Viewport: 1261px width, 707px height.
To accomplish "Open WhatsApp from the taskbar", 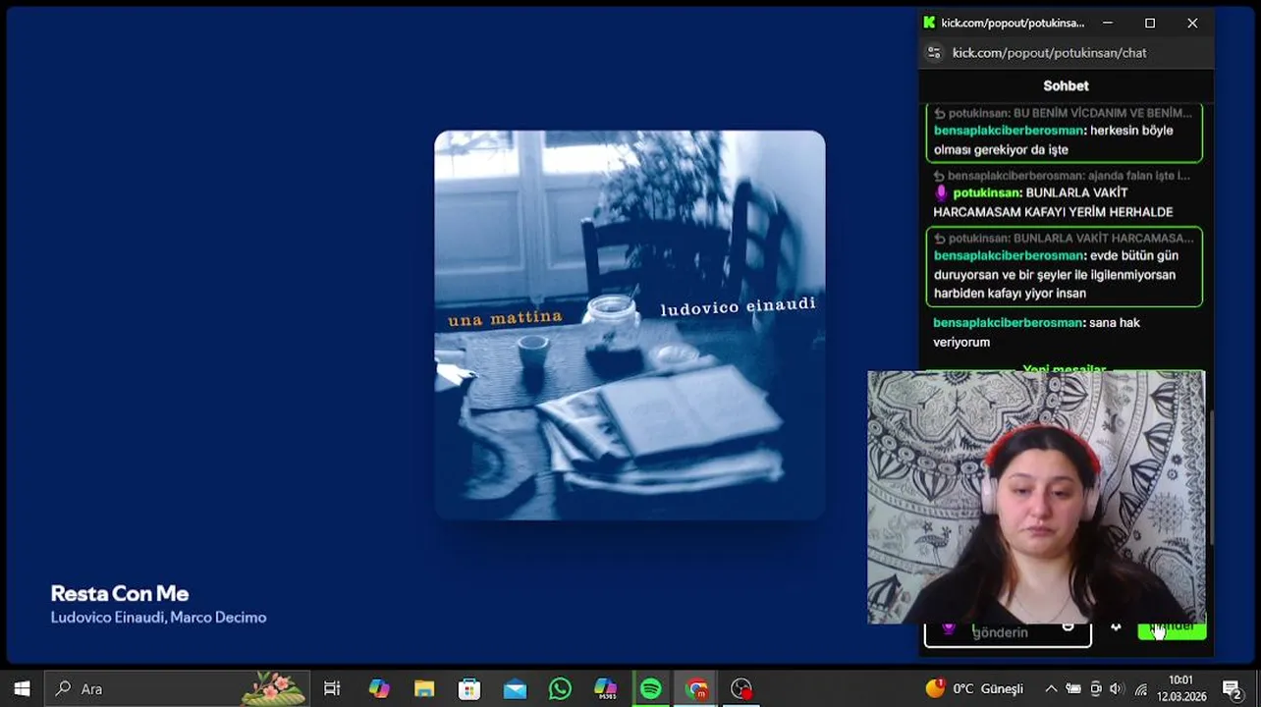I will pyautogui.click(x=560, y=688).
